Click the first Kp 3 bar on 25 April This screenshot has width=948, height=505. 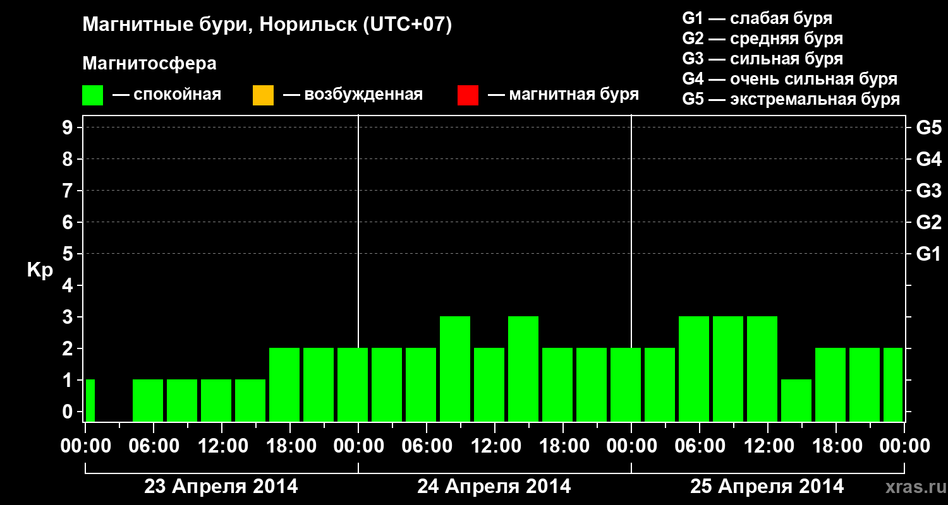[694, 369]
